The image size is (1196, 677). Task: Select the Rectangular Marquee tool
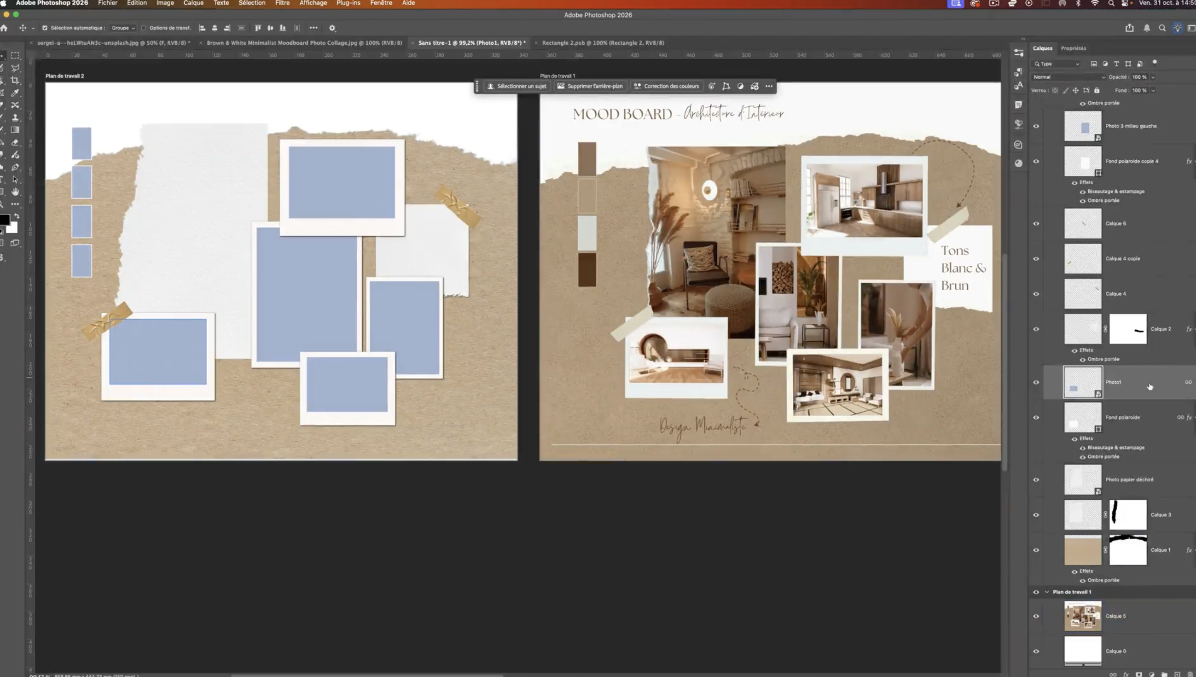(15, 55)
